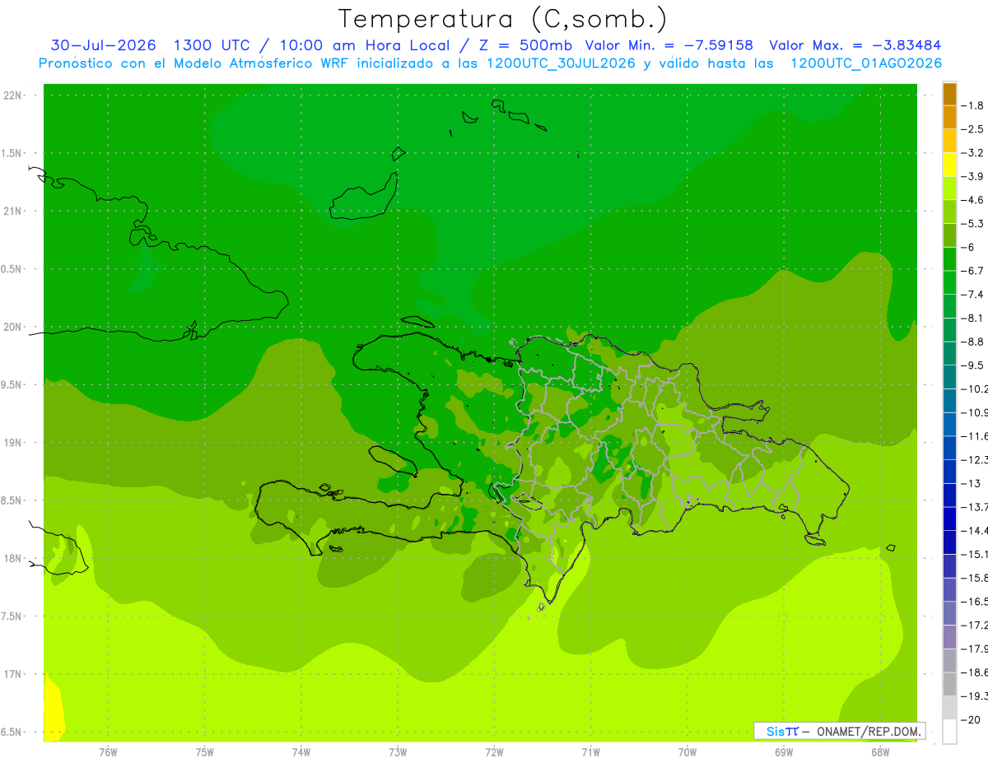
Task: Click the '71W' longitude label
Action: (x=590, y=752)
